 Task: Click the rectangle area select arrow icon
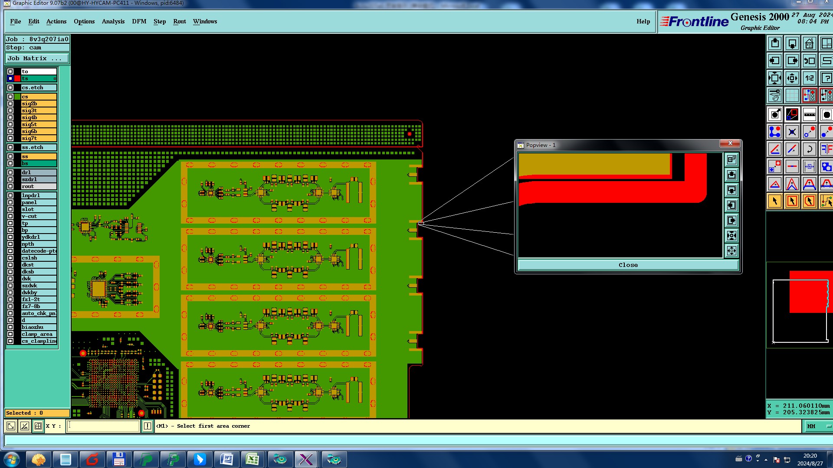792,201
